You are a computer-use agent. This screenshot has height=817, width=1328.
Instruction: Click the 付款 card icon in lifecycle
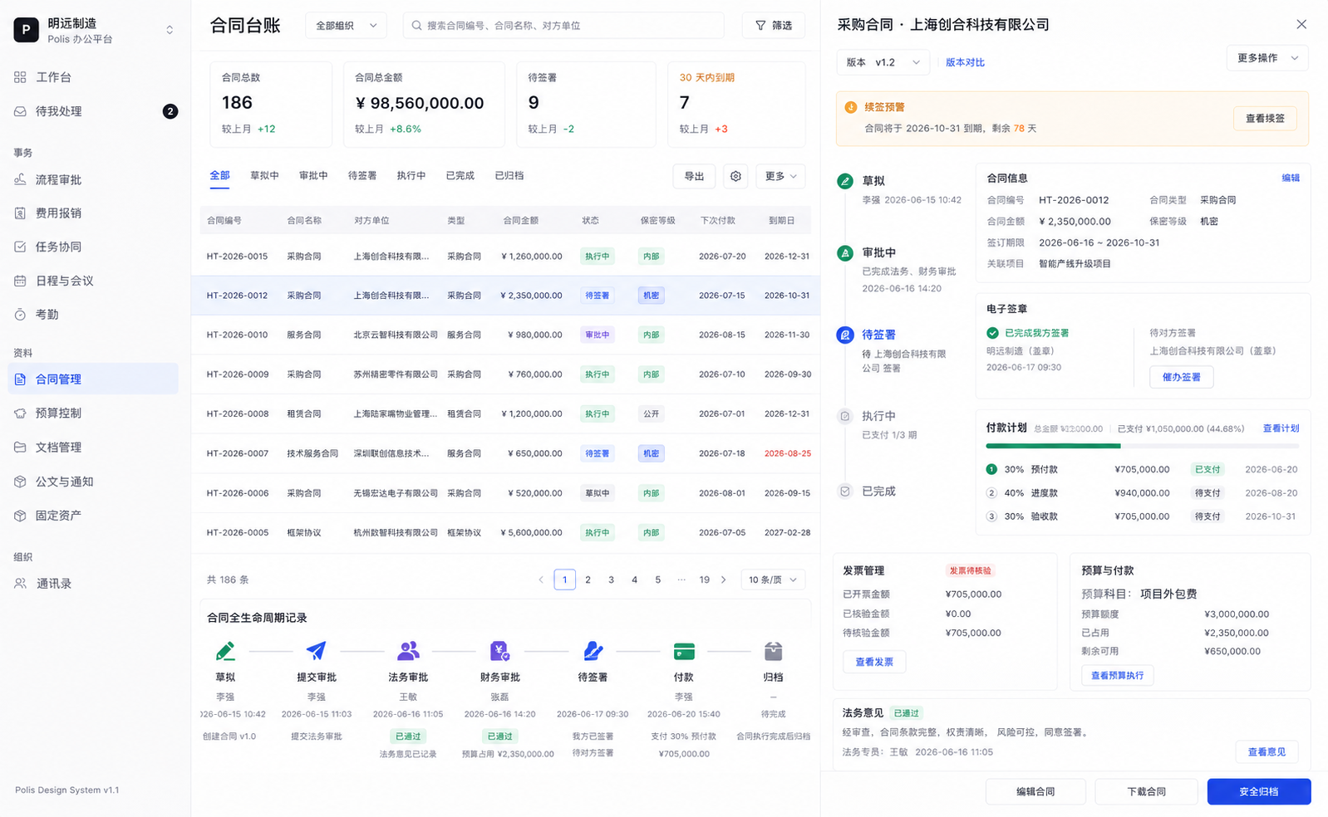click(x=684, y=651)
